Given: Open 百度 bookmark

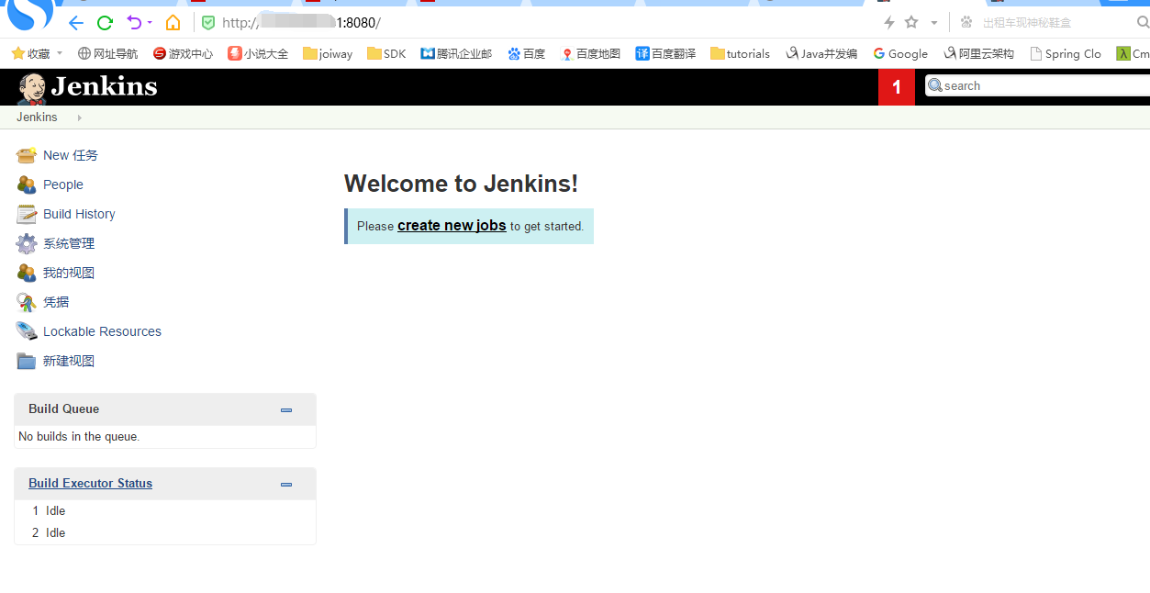Looking at the screenshot, I should coord(527,53).
